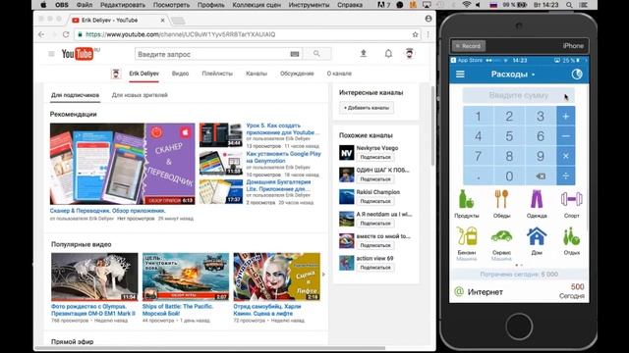
Task: Open the Файл menu in OBS
Action: (x=84, y=5)
